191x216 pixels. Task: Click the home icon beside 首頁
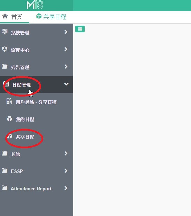(x=5, y=16)
